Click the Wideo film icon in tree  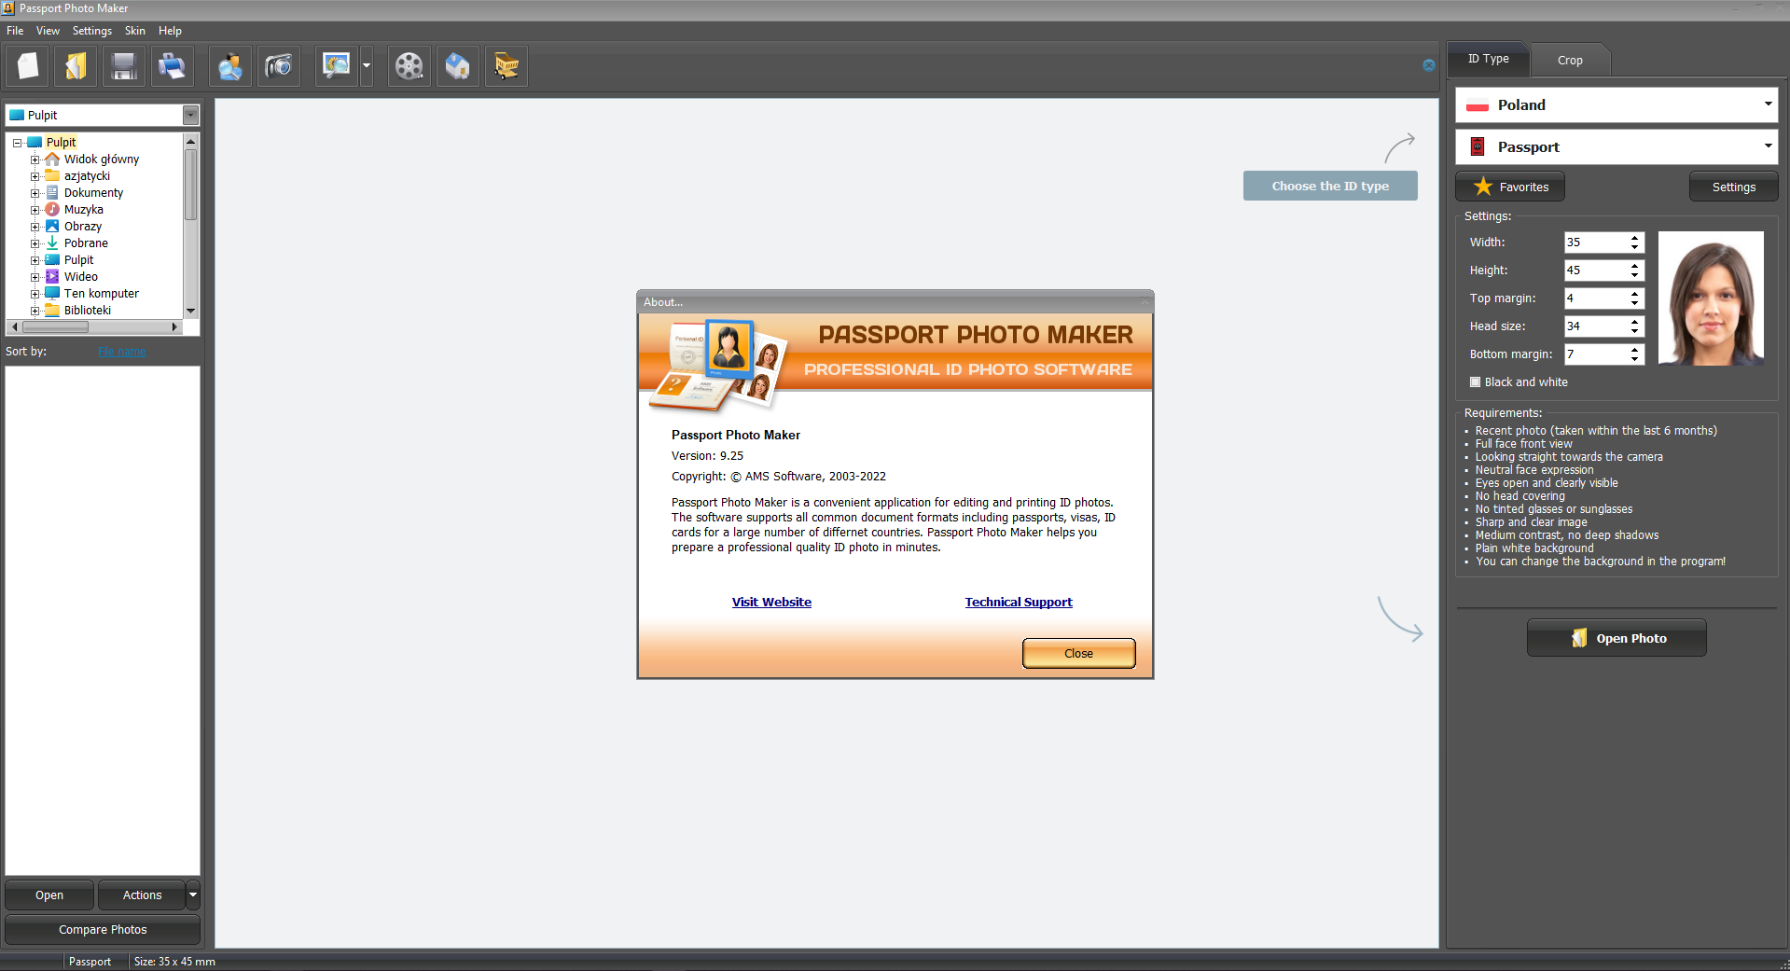point(52,276)
